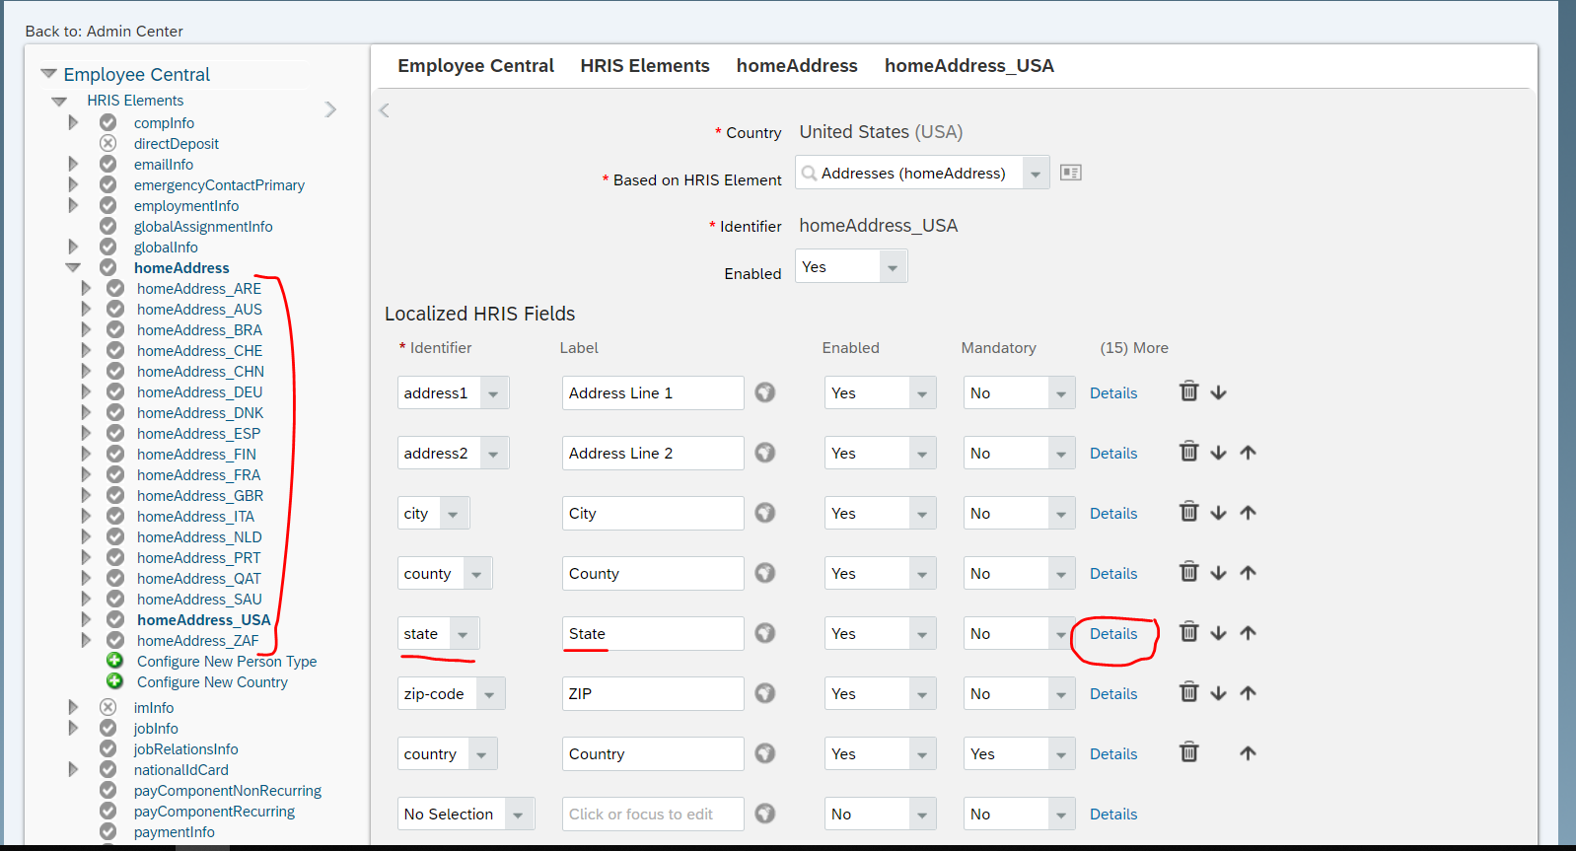Open Mandatory dropdown for country row
The height and width of the screenshot is (851, 1576).
[1061, 754]
